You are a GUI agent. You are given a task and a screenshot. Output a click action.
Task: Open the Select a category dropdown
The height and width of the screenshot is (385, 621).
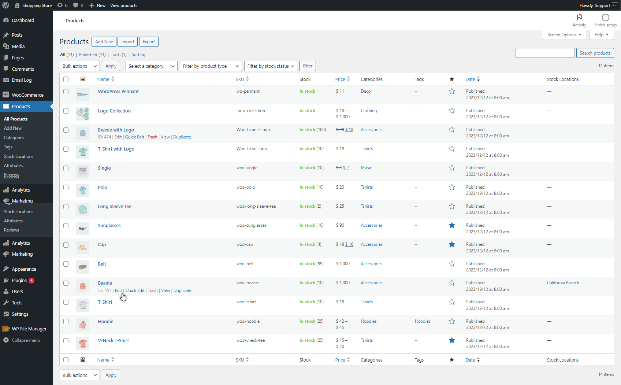(152, 66)
